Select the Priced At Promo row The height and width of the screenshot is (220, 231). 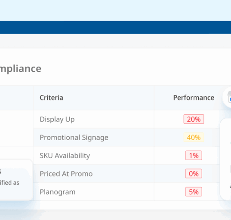[x=126, y=174]
